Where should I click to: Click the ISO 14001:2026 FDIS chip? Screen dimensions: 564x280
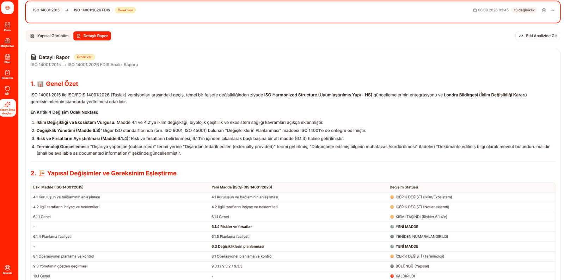click(x=92, y=10)
